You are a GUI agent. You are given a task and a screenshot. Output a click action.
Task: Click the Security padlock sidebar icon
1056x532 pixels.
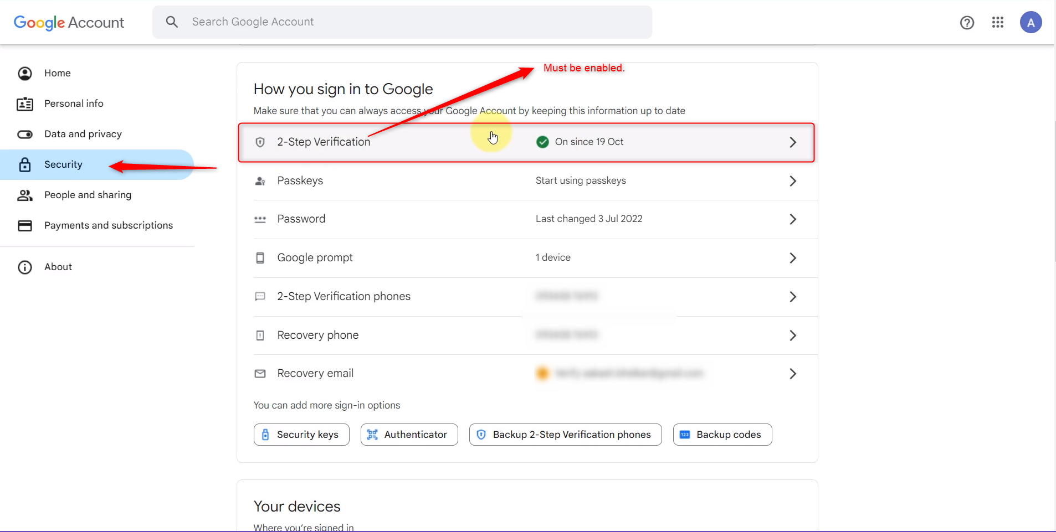[25, 164]
